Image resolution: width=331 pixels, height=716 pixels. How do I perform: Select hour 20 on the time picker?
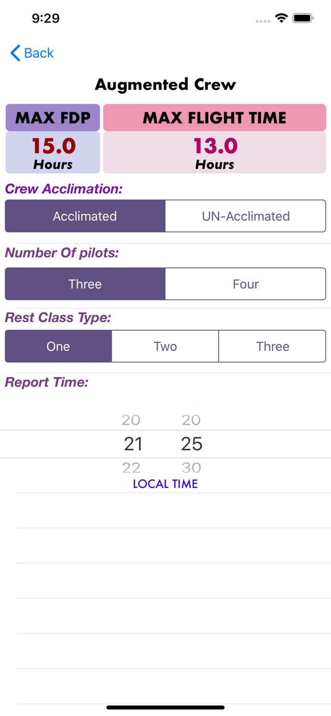pos(131,420)
